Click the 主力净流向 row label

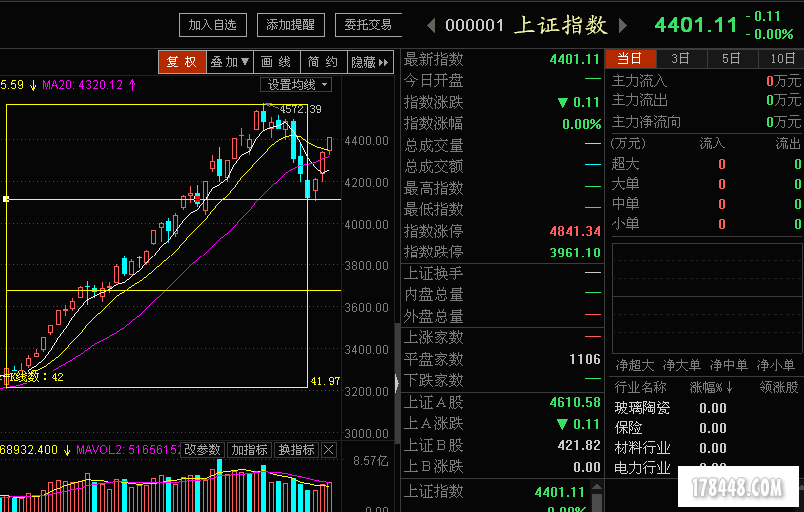tap(646, 122)
